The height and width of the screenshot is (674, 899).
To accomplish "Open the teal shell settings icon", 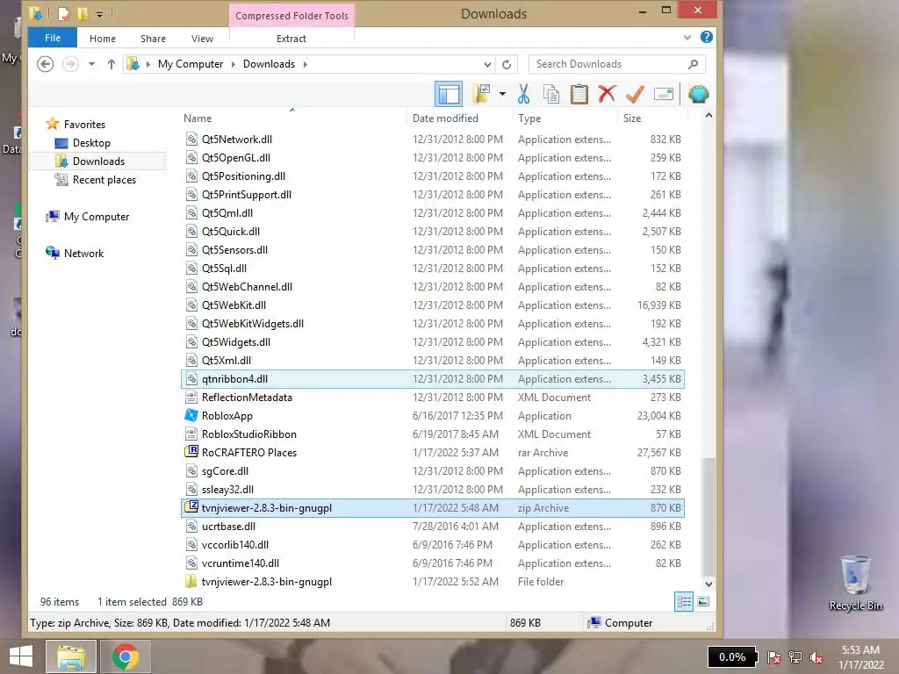I will coord(698,94).
